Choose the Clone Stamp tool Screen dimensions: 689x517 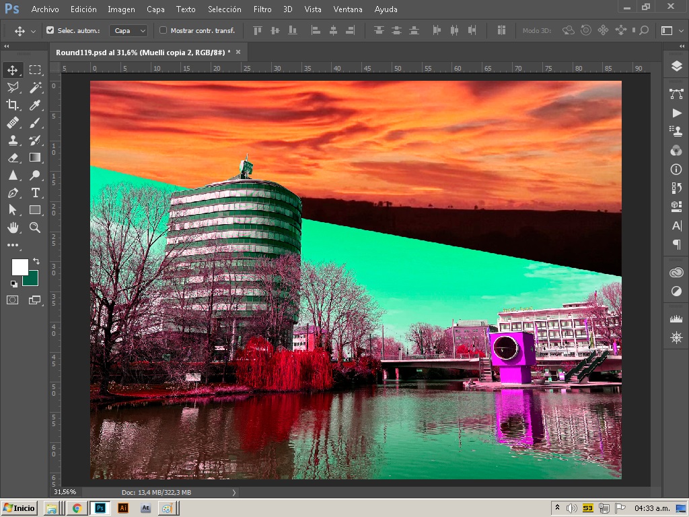click(12, 140)
